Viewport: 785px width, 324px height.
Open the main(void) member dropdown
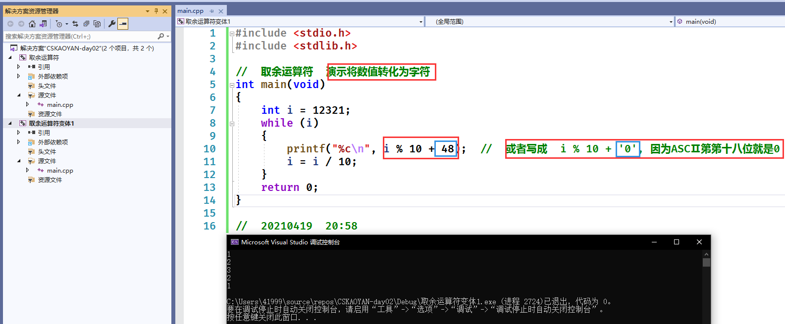click(730, 21)
